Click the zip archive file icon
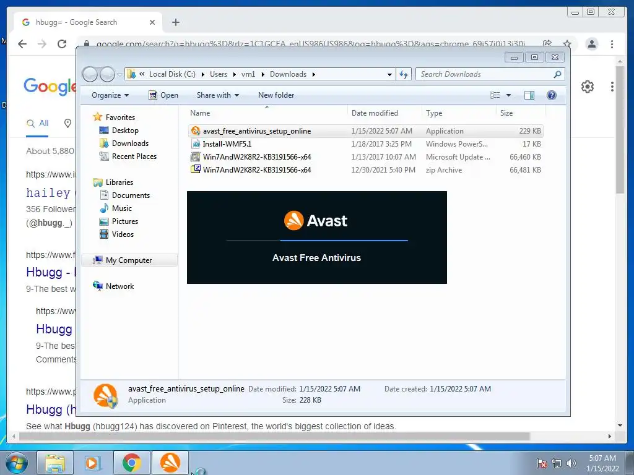The height and width of the screenshot is (475, 634). tap(196, 169)
